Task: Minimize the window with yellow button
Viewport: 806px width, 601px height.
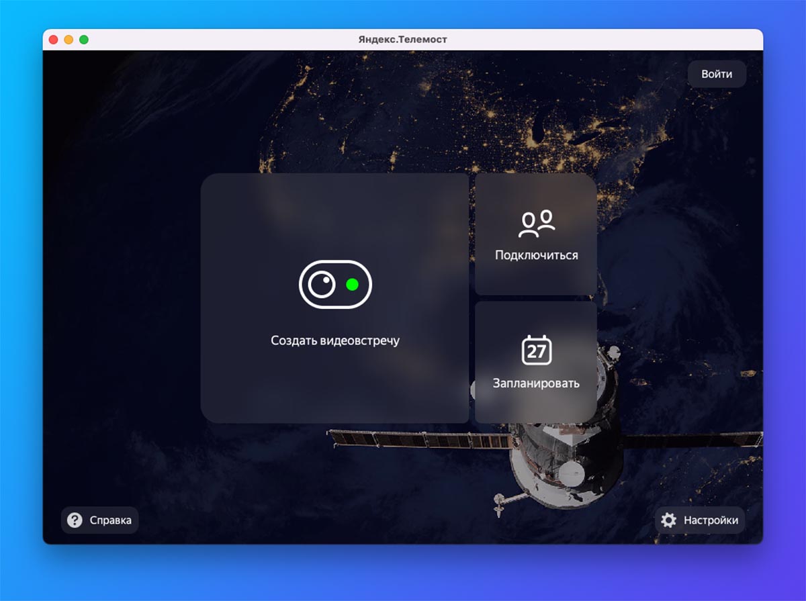Action: [69, 40]
